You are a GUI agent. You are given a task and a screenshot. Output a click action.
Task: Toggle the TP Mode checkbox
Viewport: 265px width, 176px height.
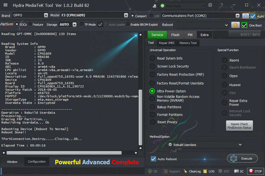coord(82,24)
